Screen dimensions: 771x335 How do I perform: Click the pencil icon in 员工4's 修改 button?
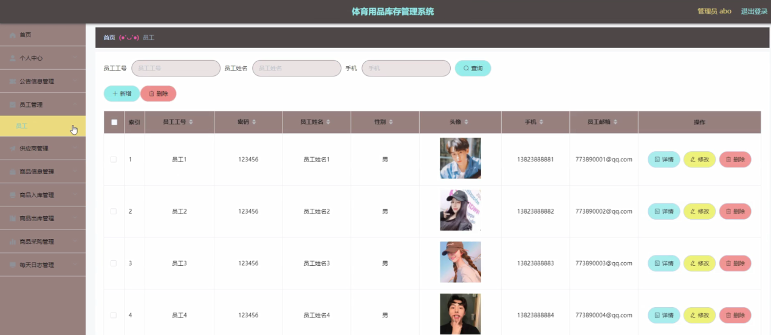tap(693, 316)
